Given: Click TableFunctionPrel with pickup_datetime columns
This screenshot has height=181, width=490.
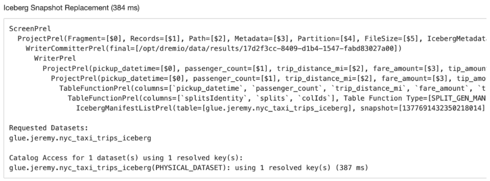Looking at the screenshot, I should point(273,88).
